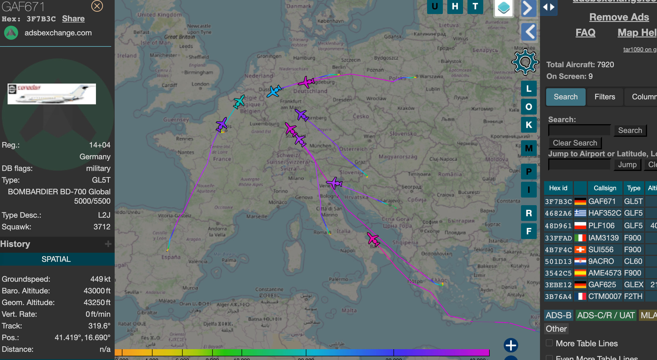The width and height of the screenshot is (657, 360).
Task: Click the adsbexchange.com logo icon
Action: coord(11,33)
